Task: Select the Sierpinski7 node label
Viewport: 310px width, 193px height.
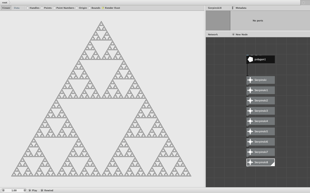Action: [x=261, y=152]
